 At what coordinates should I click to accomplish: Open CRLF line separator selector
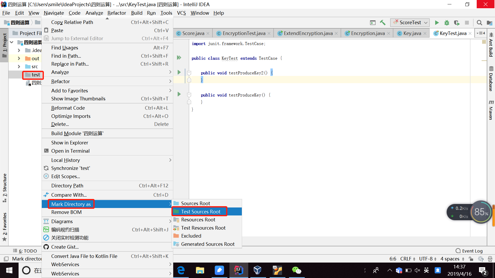[408, 259]
